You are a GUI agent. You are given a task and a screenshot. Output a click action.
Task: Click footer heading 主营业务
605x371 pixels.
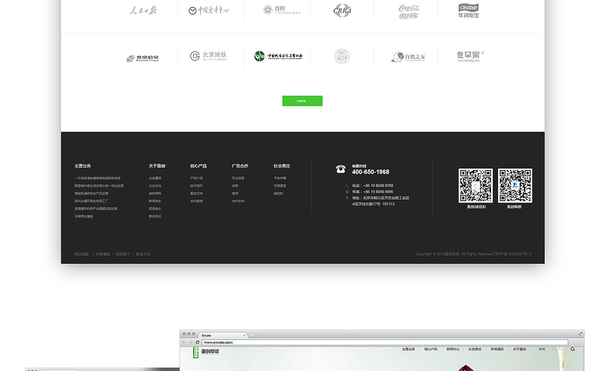[83, 166]
